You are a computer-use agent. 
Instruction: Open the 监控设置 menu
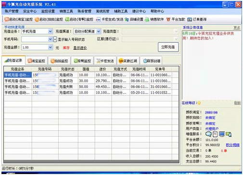(48, 11)
